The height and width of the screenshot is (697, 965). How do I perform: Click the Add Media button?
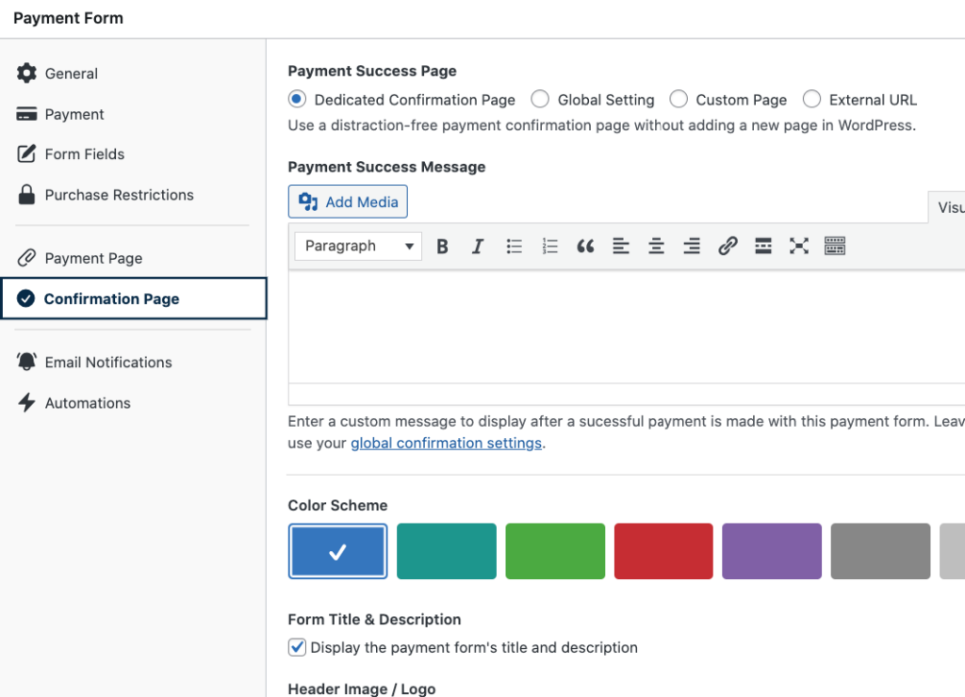point(348,202)
